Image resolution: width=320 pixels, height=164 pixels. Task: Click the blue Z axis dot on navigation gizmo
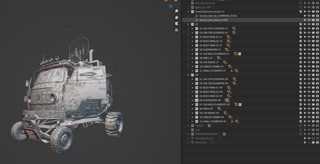pos(171,6)
